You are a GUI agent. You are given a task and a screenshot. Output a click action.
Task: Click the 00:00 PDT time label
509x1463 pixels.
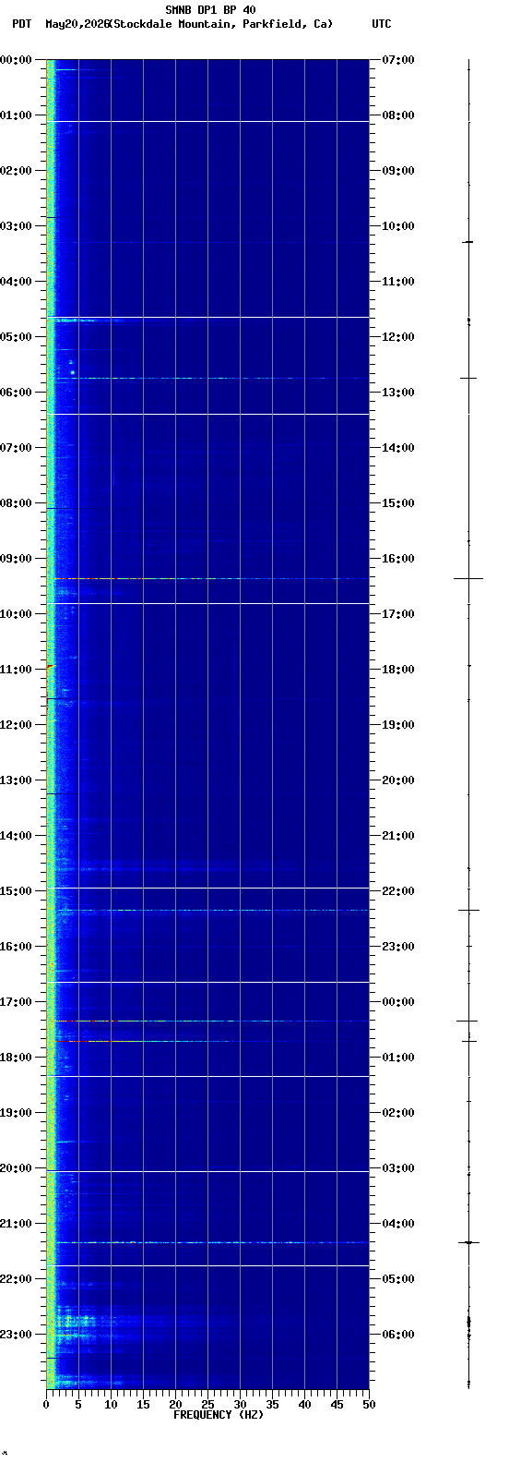16,60
